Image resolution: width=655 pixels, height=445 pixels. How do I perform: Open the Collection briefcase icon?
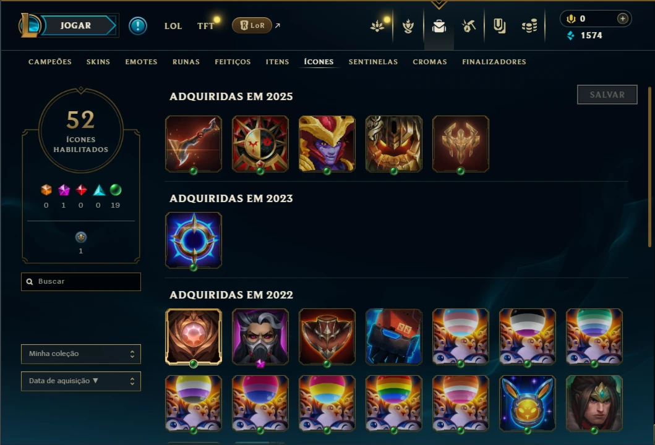coord(439,27)
